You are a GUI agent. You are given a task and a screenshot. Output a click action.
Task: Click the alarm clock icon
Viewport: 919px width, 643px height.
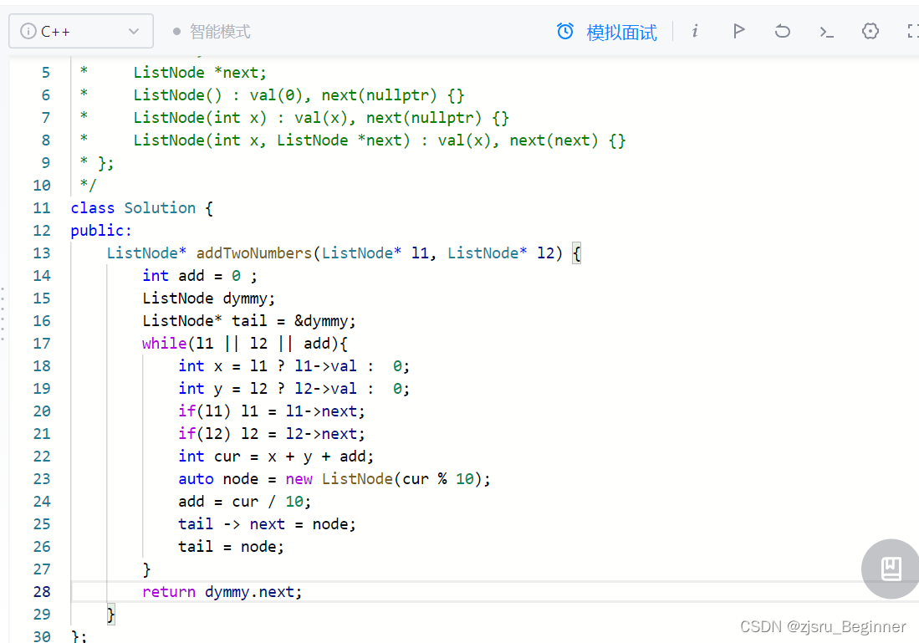click(565, 31)
